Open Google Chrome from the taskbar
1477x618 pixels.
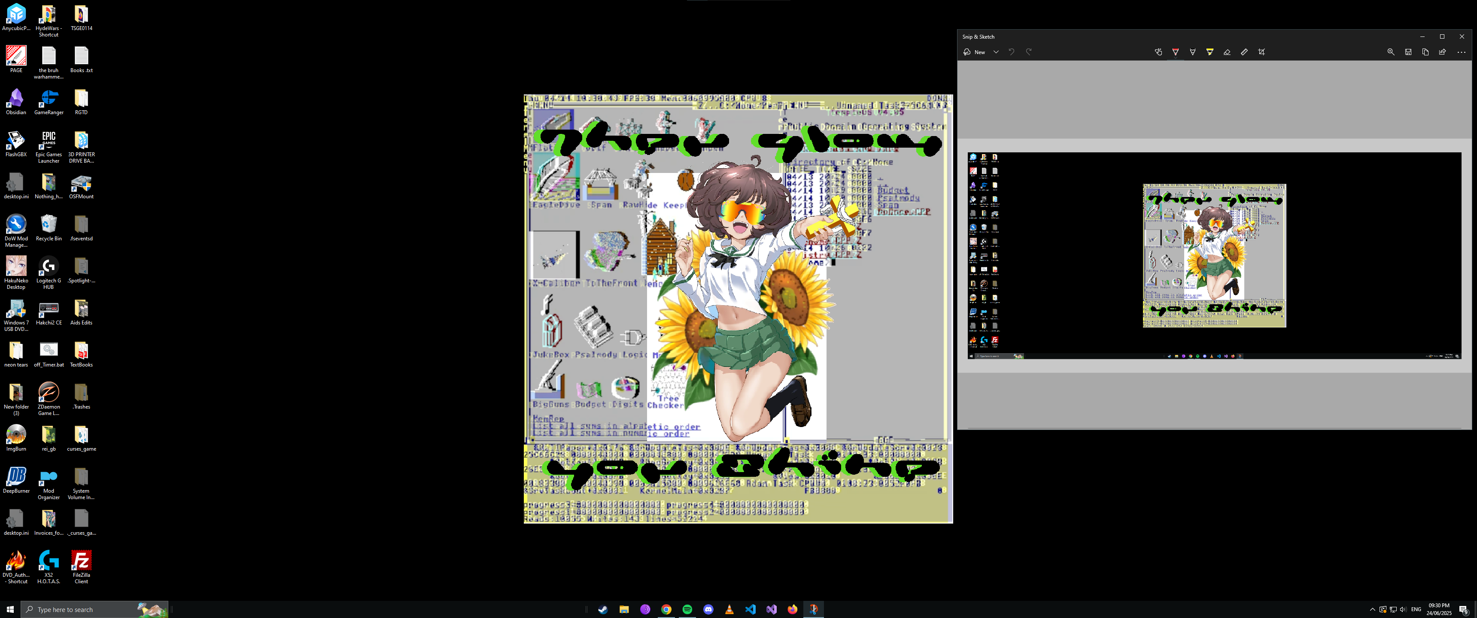[666, 609]
